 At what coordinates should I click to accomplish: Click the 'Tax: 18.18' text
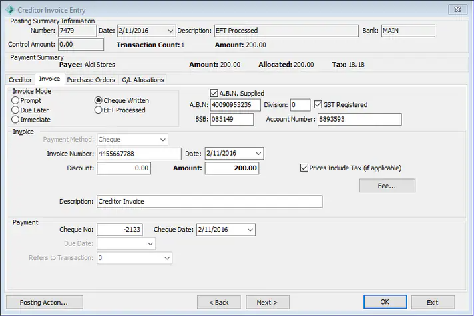coord(348,65)
